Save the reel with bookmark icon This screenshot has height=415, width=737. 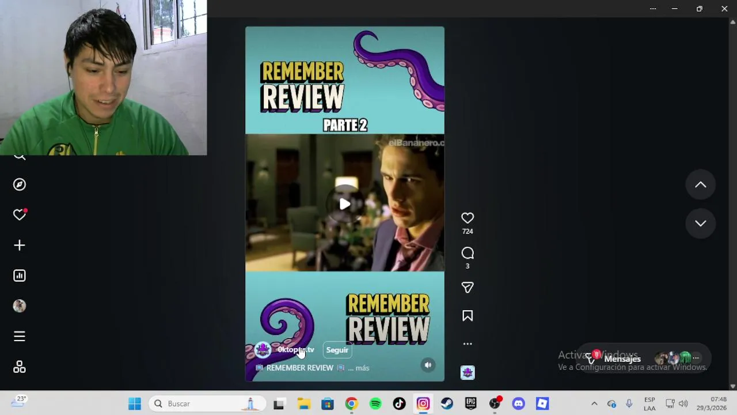point(468,316)
